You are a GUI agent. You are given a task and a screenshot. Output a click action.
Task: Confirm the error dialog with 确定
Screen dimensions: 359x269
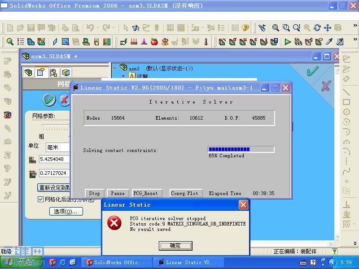pos(175,246)
